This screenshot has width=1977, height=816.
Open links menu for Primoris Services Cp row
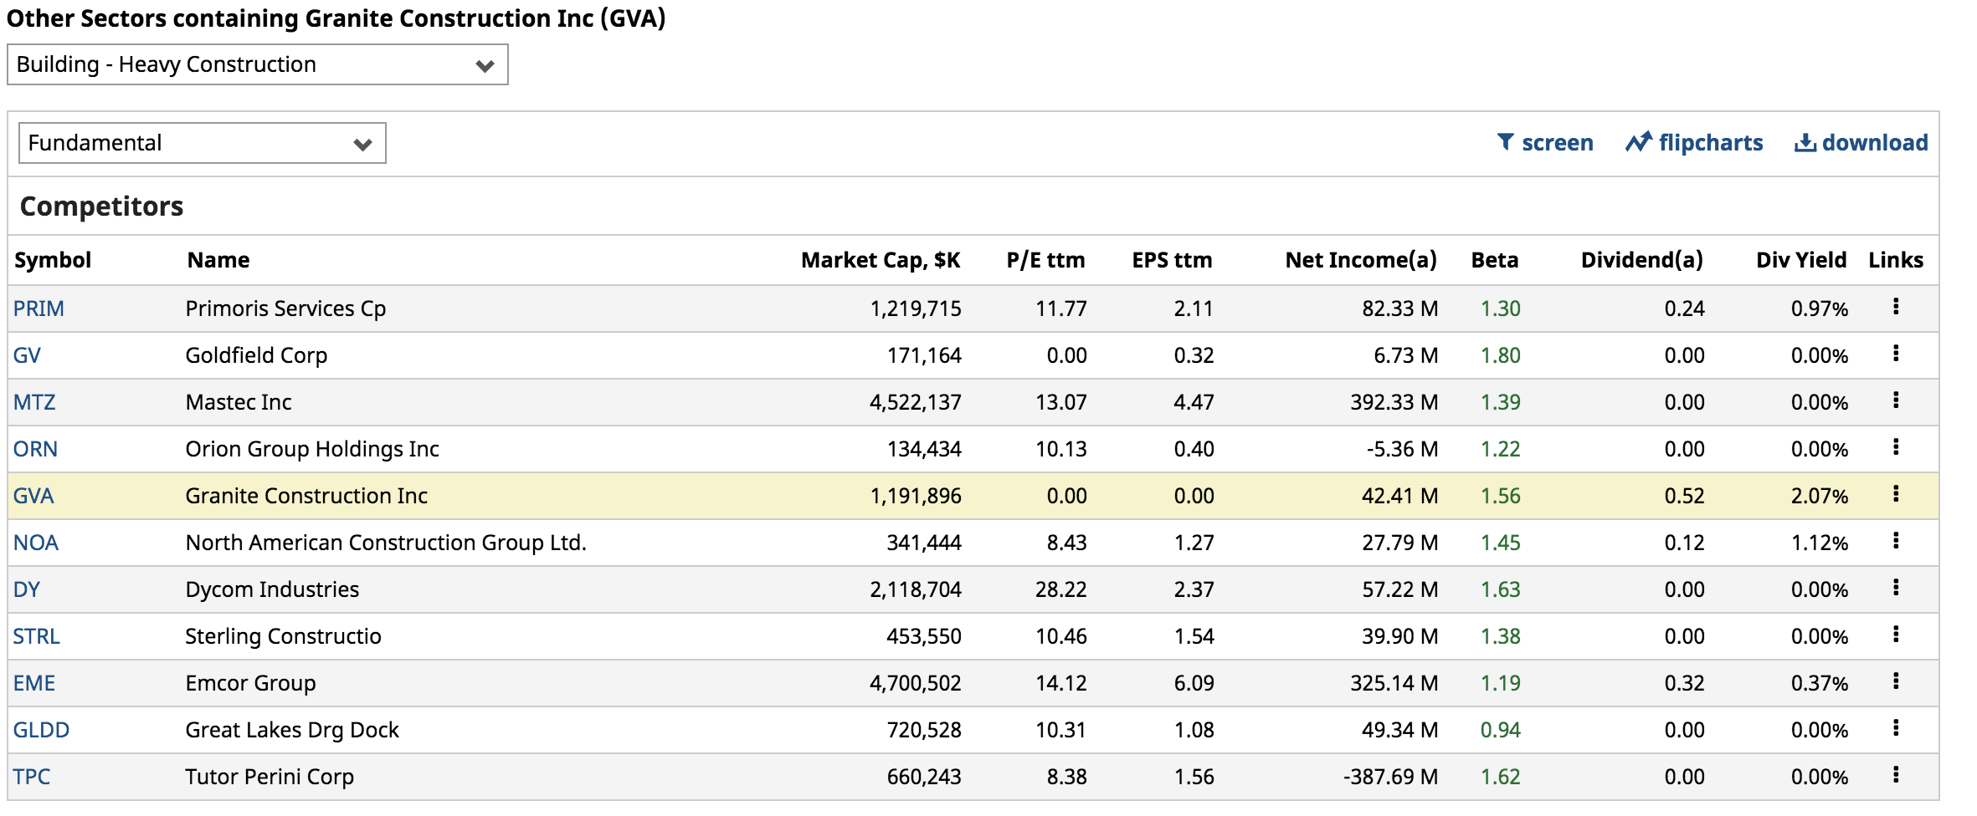point(1896,307)
